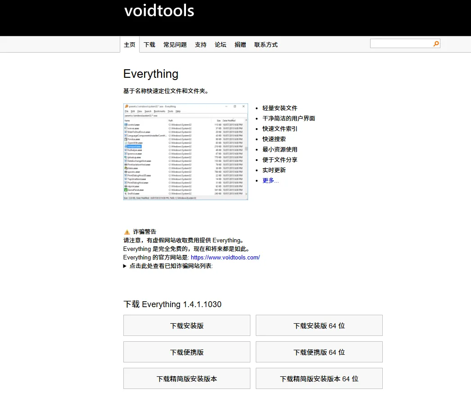Download the portable version 下载便携版

[186, 352]
